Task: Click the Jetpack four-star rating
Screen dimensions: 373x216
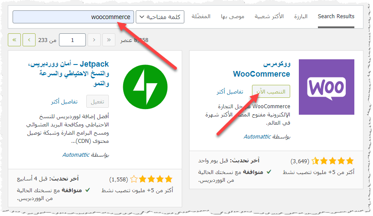Action: coord(151,179)
